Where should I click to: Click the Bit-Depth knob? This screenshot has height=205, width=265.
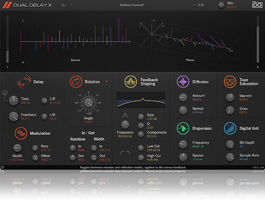230,144
